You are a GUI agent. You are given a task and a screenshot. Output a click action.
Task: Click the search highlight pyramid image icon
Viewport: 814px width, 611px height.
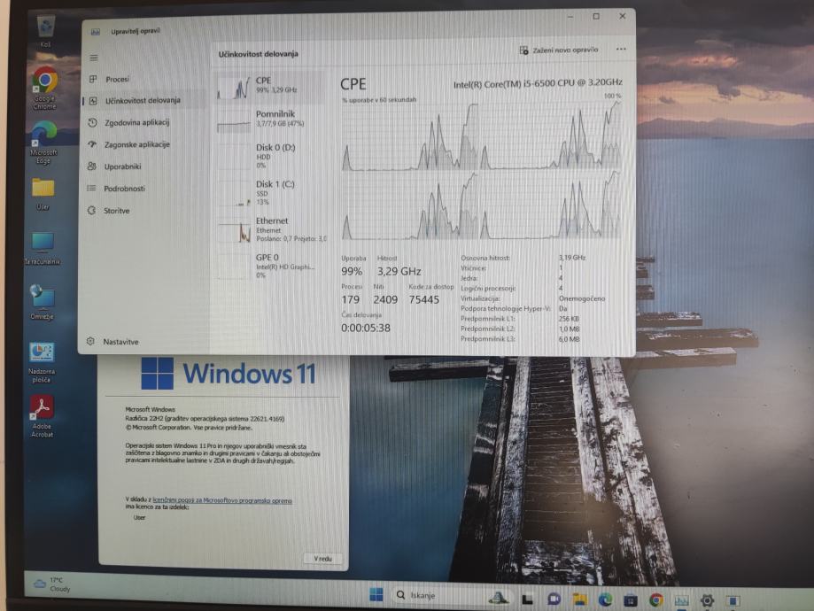click(498, 598)
